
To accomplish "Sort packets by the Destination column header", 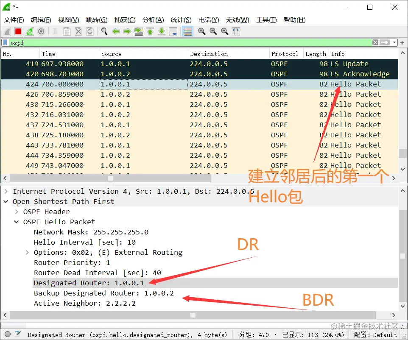I will (229, 54).
